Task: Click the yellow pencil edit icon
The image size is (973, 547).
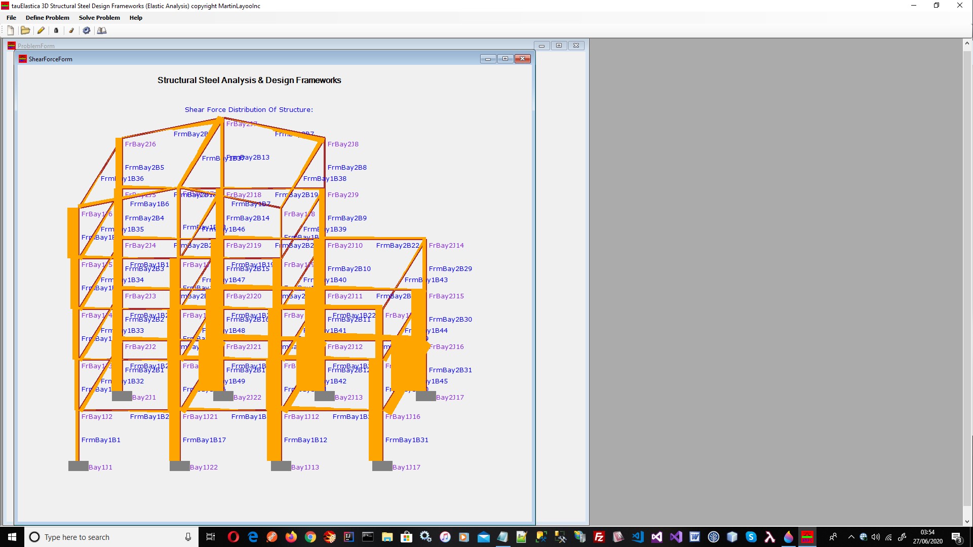Action: pyautogui.click(x=41, y=30)
